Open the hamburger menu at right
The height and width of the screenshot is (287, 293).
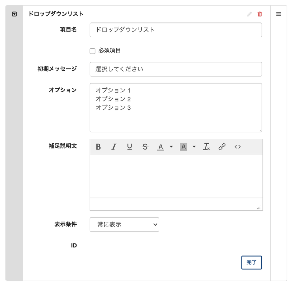279,14
